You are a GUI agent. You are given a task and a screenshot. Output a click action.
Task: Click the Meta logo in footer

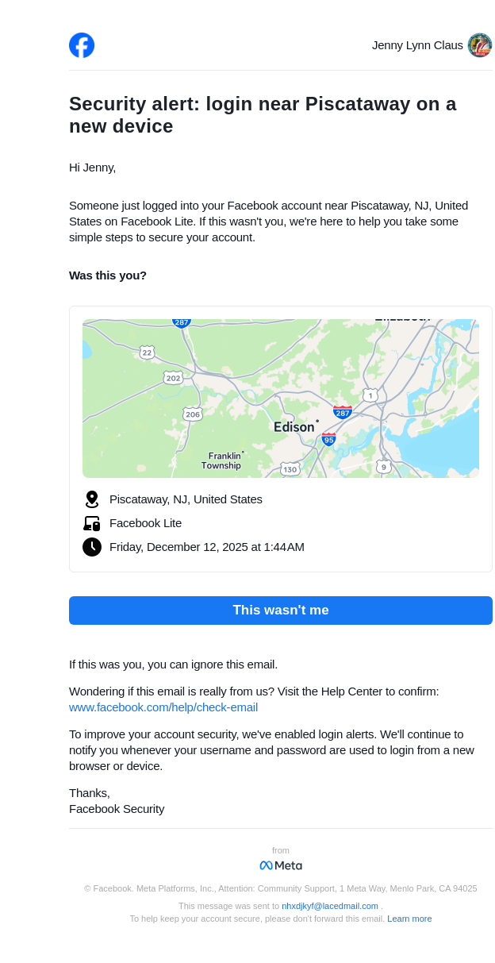281,865
